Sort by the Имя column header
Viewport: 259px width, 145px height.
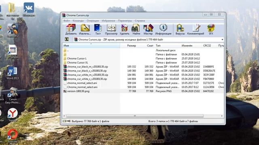pyautogui.click(x=91, y=46)
